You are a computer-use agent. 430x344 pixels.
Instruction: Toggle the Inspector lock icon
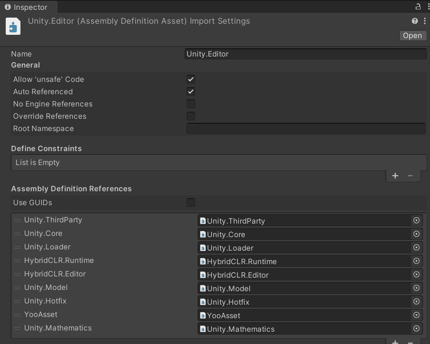[418, 7]
